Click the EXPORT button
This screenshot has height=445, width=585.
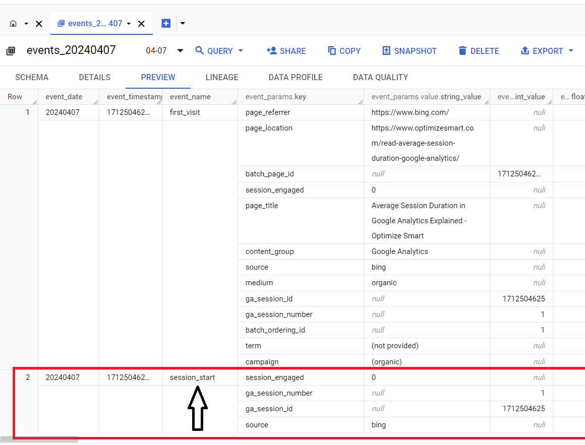(x=542, y=51)
